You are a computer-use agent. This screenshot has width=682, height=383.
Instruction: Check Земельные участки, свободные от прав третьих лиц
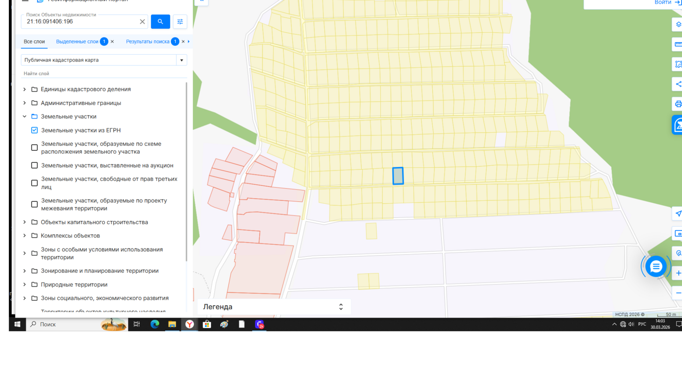(x=35, y=183)
